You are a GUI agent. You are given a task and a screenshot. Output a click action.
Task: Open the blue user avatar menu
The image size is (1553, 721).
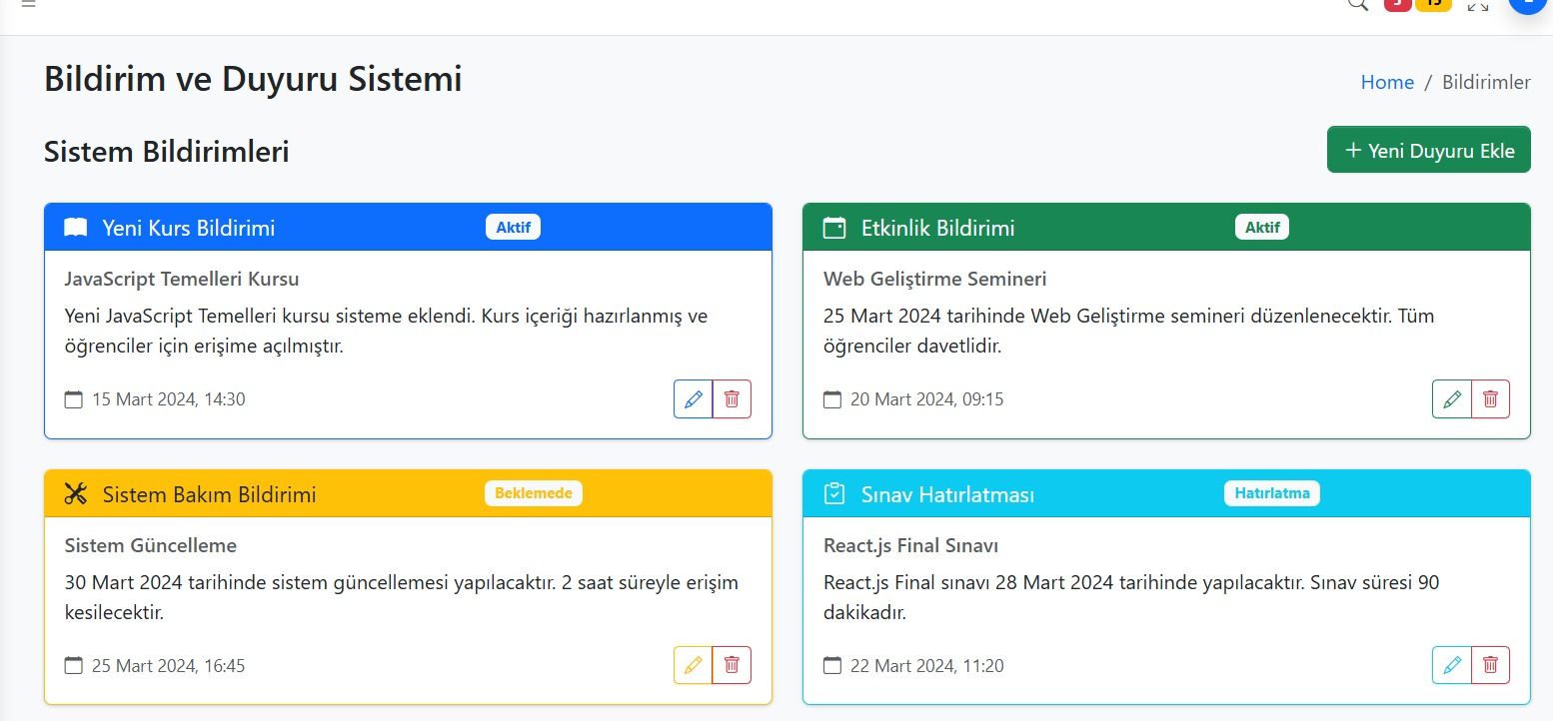tap(1528, 4)
